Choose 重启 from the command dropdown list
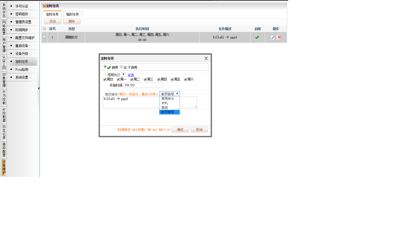This screenshot has height=228, width=405. click(165, 108)
